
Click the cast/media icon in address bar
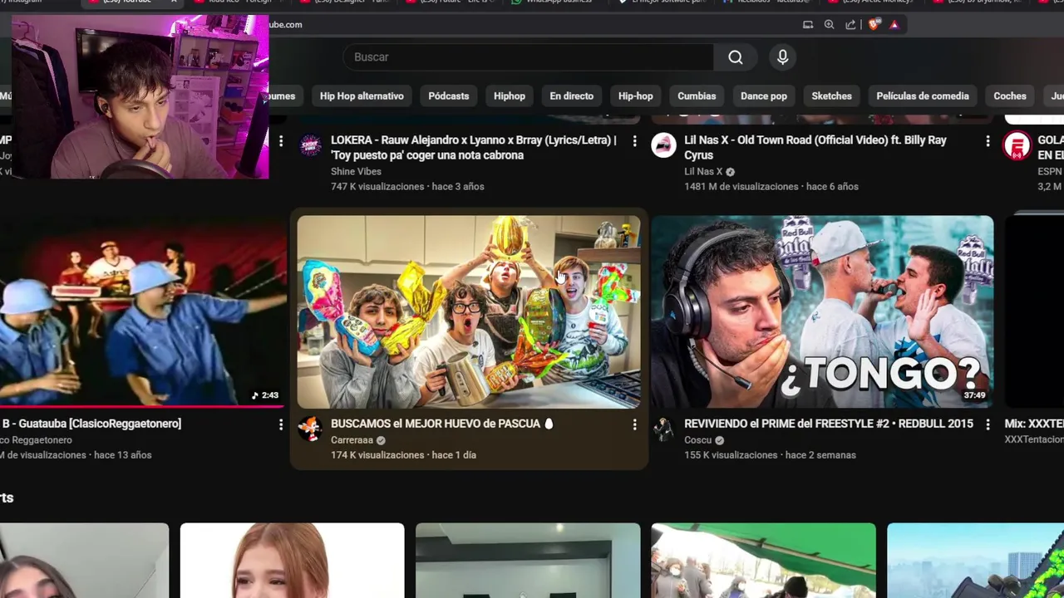click(x=807, y=25)
